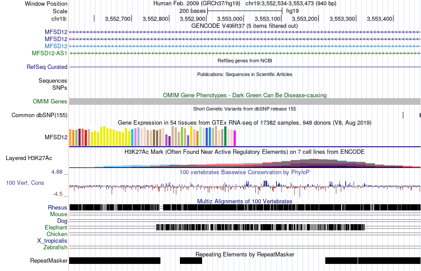
Task: Click the Publications: Sequences in Scientific Articles title
Action: click(245, 74)
